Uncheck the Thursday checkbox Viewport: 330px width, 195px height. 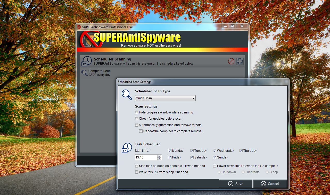241,151
